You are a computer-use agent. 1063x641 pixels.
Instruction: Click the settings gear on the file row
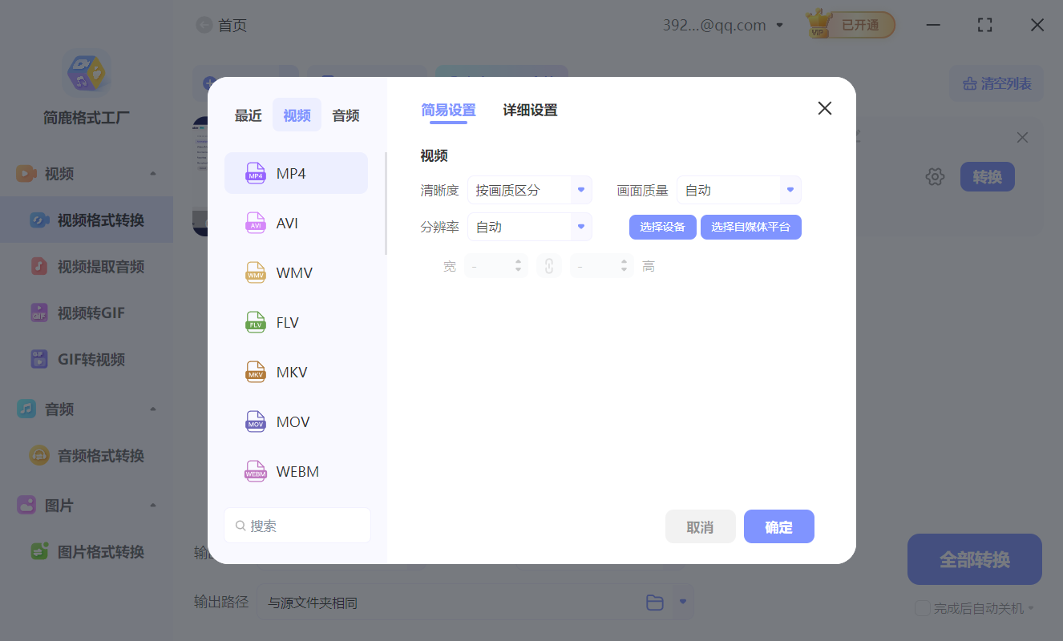[935, 176]
